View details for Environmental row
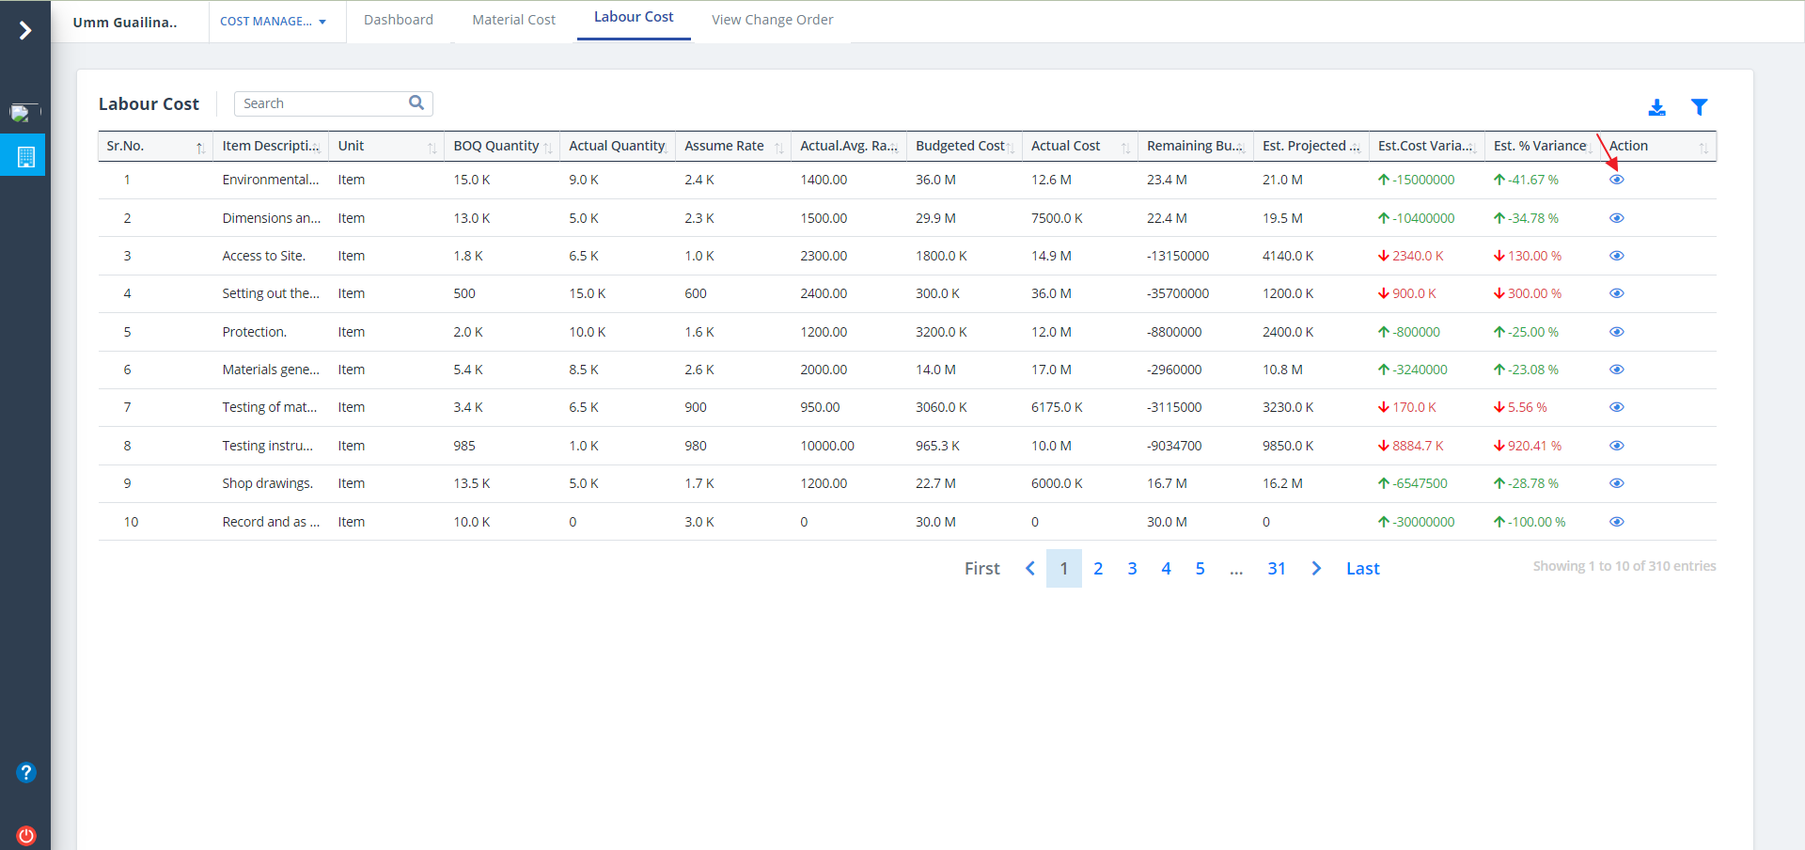This screenshot has height=850, width=1805. (x=1616, y=180)
